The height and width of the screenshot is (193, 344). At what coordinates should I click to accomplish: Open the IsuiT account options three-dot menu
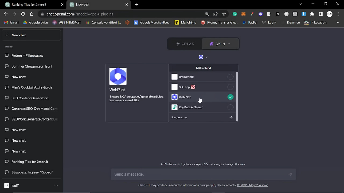[x=56, y=185]
